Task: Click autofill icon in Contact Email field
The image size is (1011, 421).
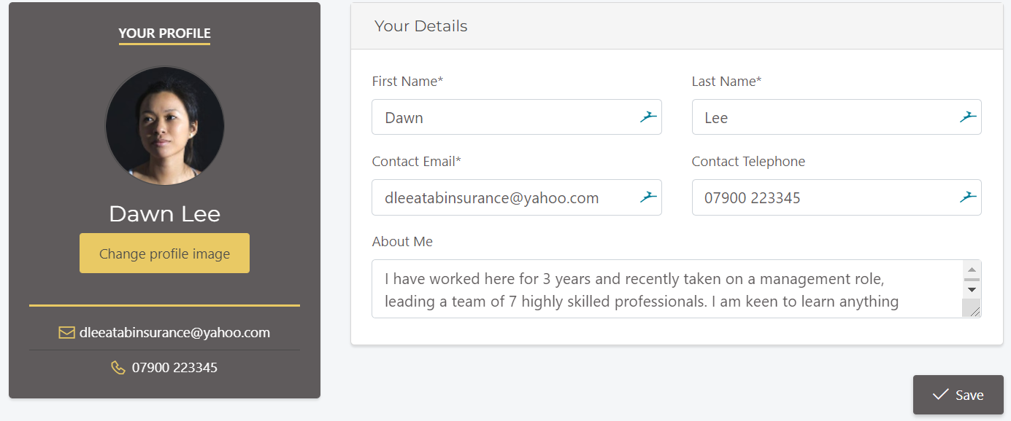Action: pyautogui.click(x=648, y=197)
